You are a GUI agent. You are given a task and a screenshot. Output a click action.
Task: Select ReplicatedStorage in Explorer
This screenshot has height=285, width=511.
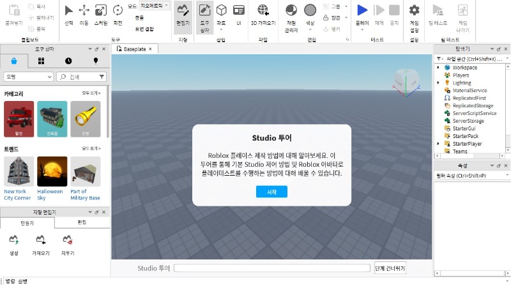pos(473,105)
